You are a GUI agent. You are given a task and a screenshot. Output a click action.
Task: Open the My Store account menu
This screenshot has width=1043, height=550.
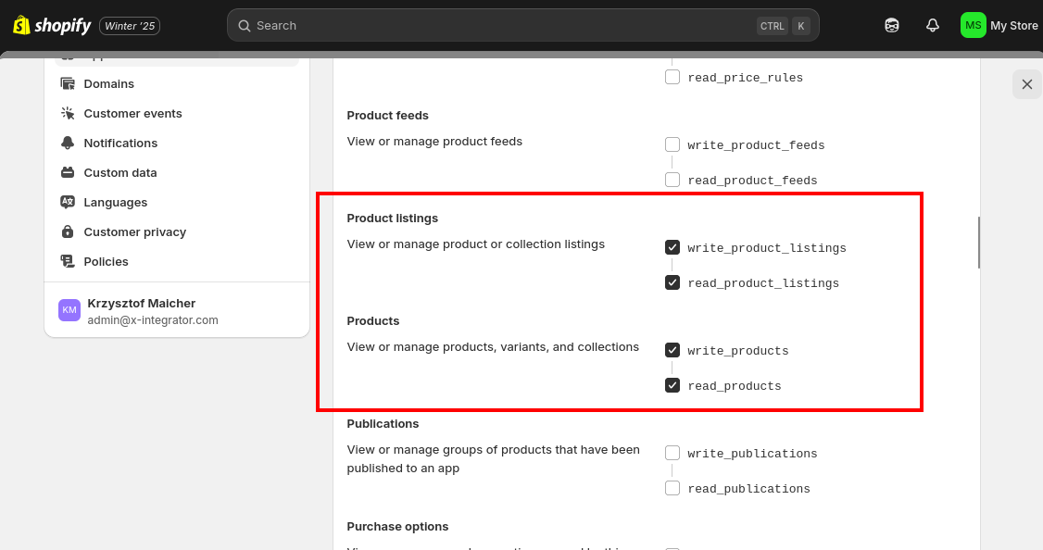[x=999, y=25]
